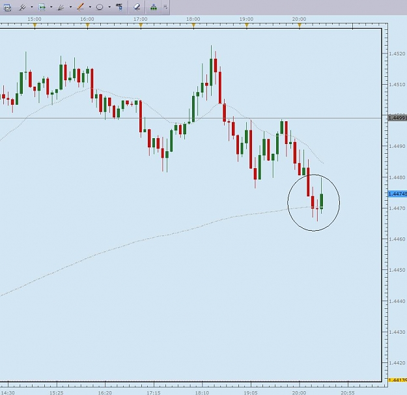Click the 1.4450 price axis label
This screenshot has width=407, height=395.
point(397,270)
